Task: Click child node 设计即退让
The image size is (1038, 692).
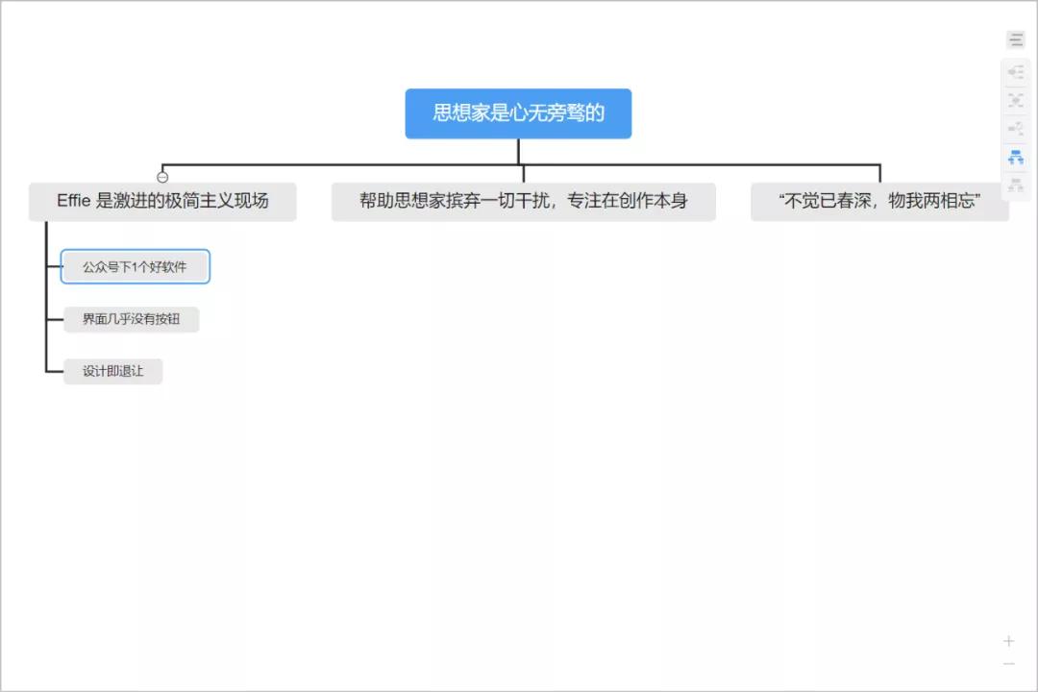Action: coord(112,371)
